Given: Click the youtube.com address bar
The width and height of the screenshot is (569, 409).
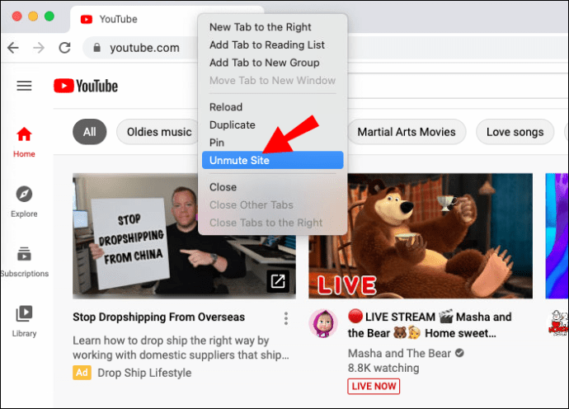Looking at the screenshot, I should [142, 48].
